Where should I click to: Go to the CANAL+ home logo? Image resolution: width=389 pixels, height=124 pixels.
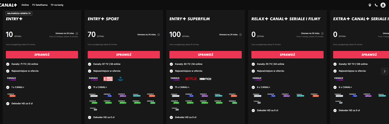(x=9, y=5)
